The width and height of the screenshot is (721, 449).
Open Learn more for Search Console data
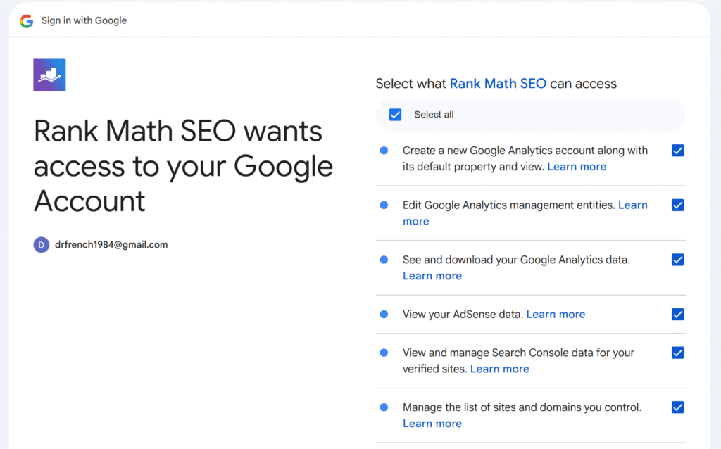click(499, 369)
